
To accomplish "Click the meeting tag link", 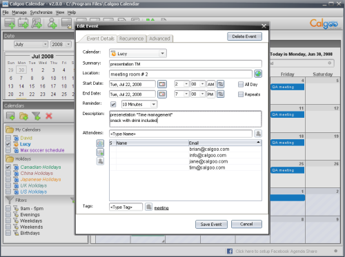I will click(x=161, y=208).
